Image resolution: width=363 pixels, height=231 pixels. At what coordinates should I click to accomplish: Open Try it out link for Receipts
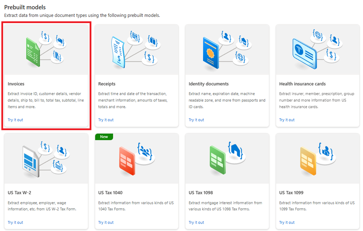pos(106,120)
